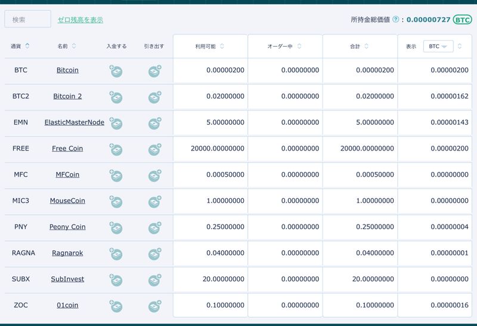Open the SubInvest coin link
This screenshot has height=326, width=477.
coord(67,279)
